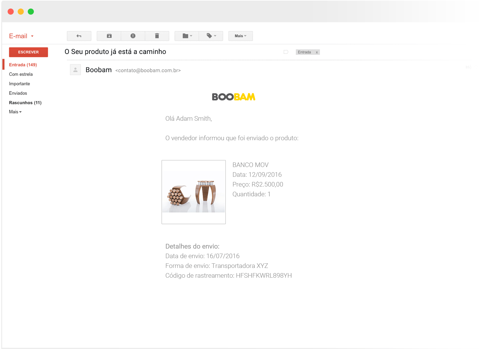The image size is (488, 349).
Task: Go to the Com estrela folder
Action: (21, 74)
